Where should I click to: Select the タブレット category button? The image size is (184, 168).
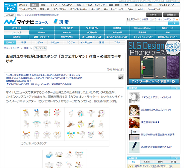coord(92,32)
